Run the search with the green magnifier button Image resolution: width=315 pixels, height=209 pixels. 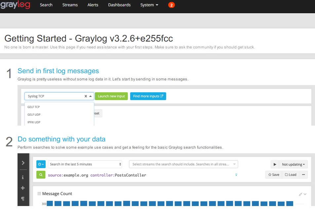[41, 175]
